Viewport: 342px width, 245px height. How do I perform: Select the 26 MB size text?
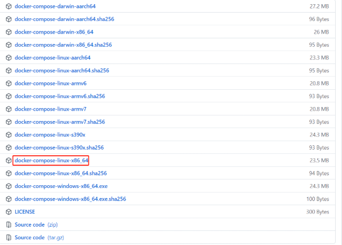point(322,32)
